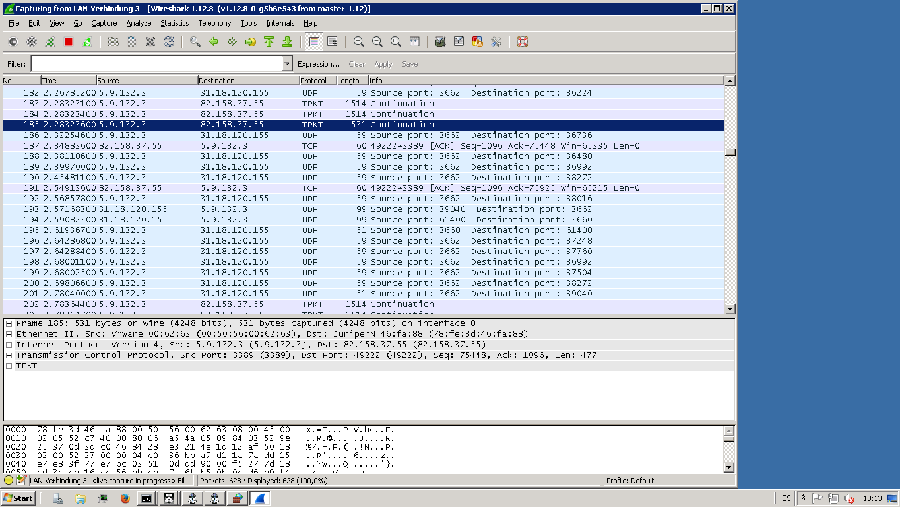Open the coloring rules editor icon
Viewport: 900px width, 507px height.
tap(478, 42)
